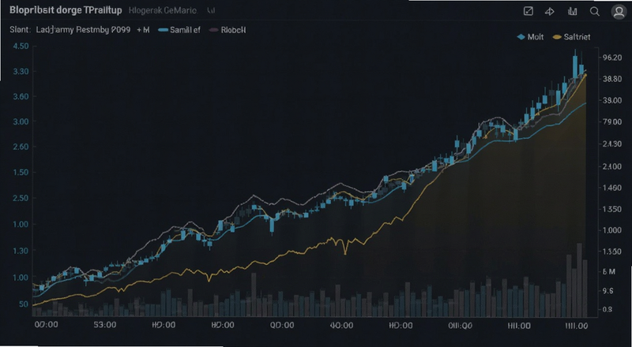
Task: Open the user profile avatar
Action: (x=619, y=12)
